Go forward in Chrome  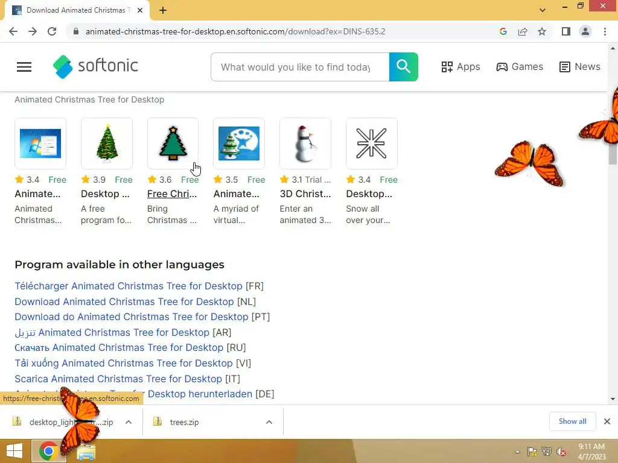tap(33, 31)
